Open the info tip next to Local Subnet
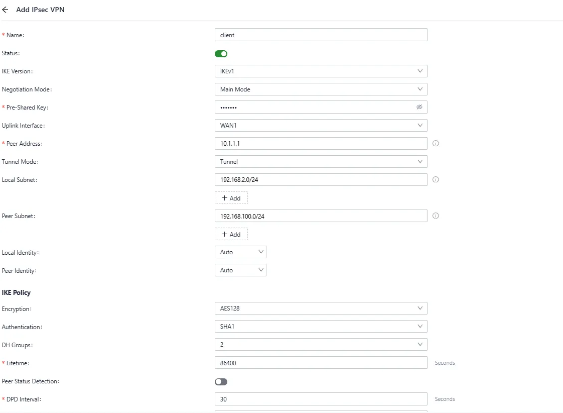 (436, 179)
